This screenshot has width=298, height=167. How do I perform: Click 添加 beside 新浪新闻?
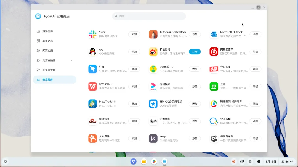[134, 121]
